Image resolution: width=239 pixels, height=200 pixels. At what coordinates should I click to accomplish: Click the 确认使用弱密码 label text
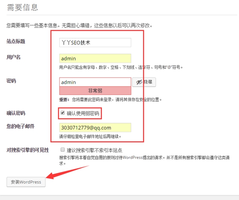(83, 114)
